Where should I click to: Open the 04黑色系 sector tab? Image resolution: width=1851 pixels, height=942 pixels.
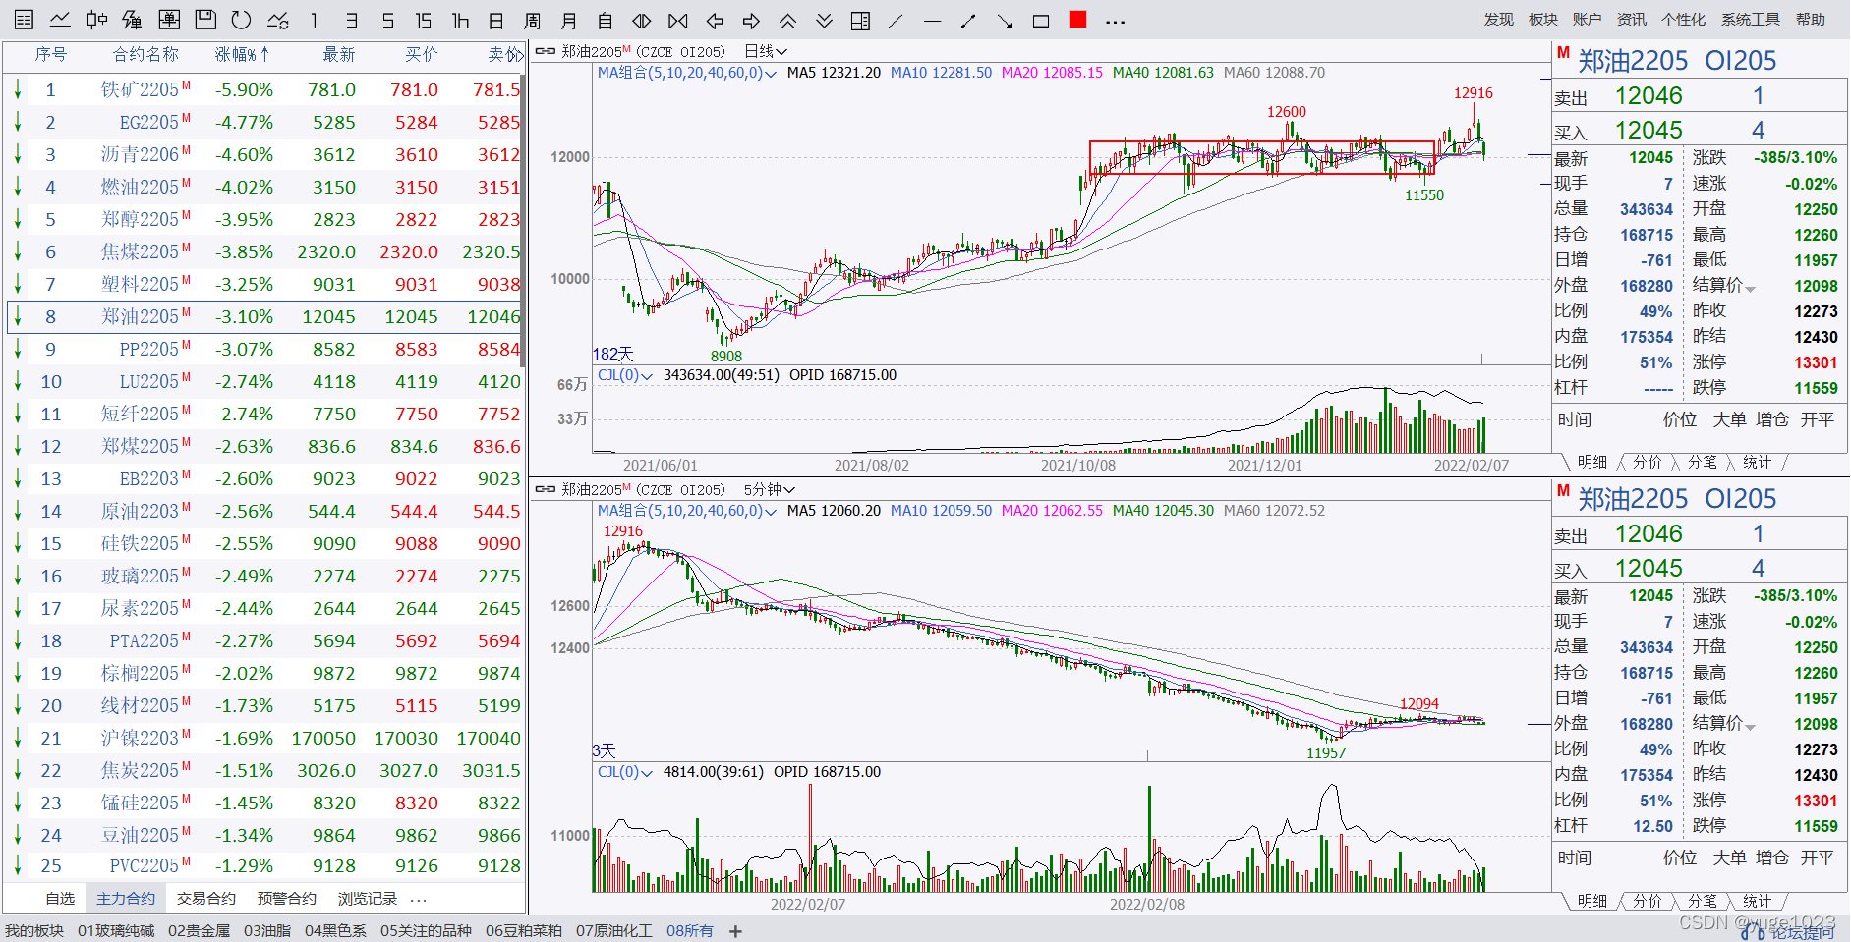(x=335, y=931)
